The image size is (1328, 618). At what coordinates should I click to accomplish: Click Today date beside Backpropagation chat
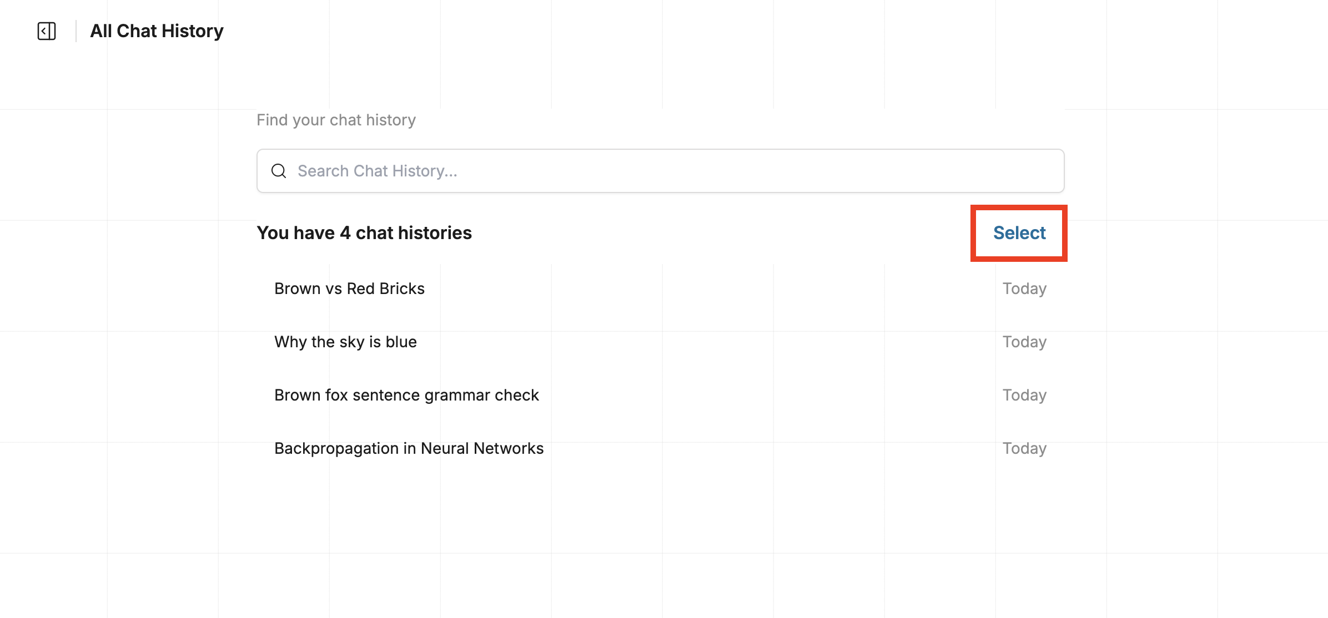click(1024, 448)
